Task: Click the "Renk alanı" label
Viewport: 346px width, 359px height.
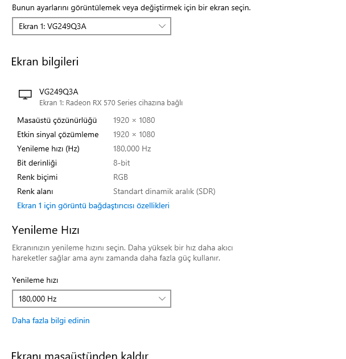Action: click(x=35, y=191)
